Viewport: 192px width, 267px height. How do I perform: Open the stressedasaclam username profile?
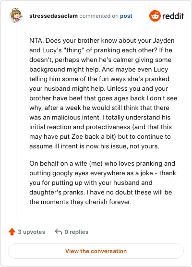(x=53, y=16)
